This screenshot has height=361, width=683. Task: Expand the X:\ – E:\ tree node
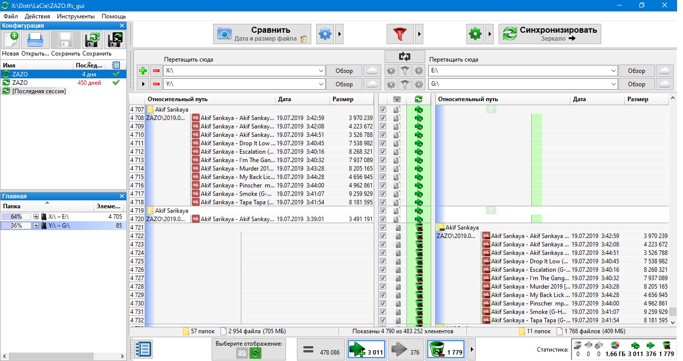coord(36,217)
